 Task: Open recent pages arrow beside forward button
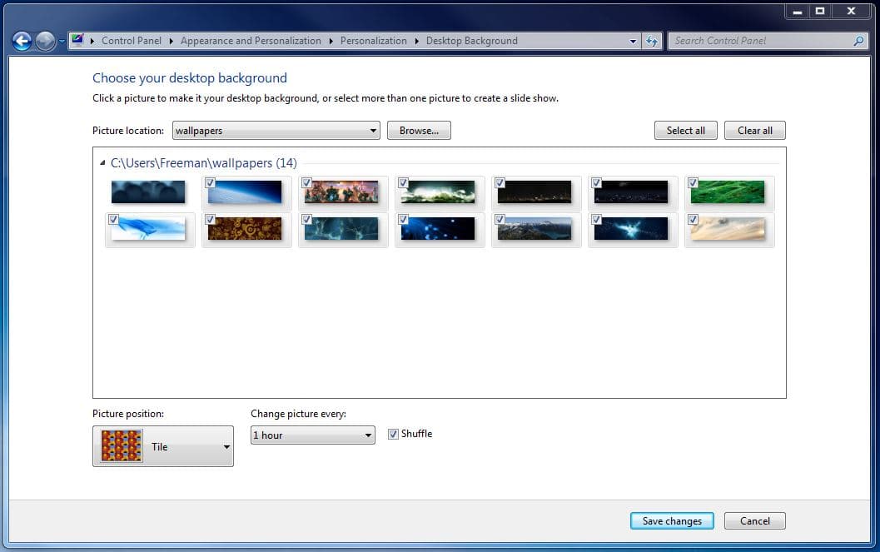pyautogui.click(x=62, y=41)
